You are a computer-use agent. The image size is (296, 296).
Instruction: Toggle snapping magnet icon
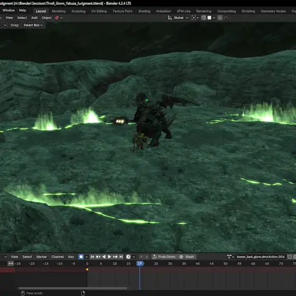[x=203, y=18]
